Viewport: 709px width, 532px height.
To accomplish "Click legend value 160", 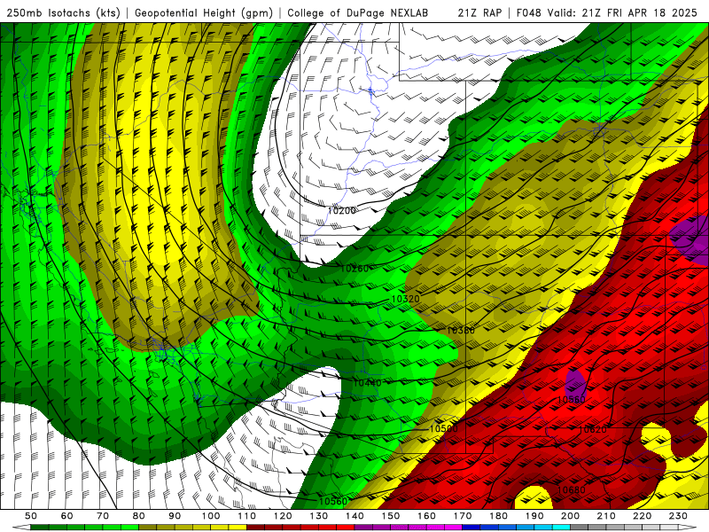I will pos(426,516).
